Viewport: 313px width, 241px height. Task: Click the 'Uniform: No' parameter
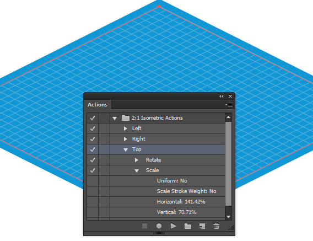172,181
